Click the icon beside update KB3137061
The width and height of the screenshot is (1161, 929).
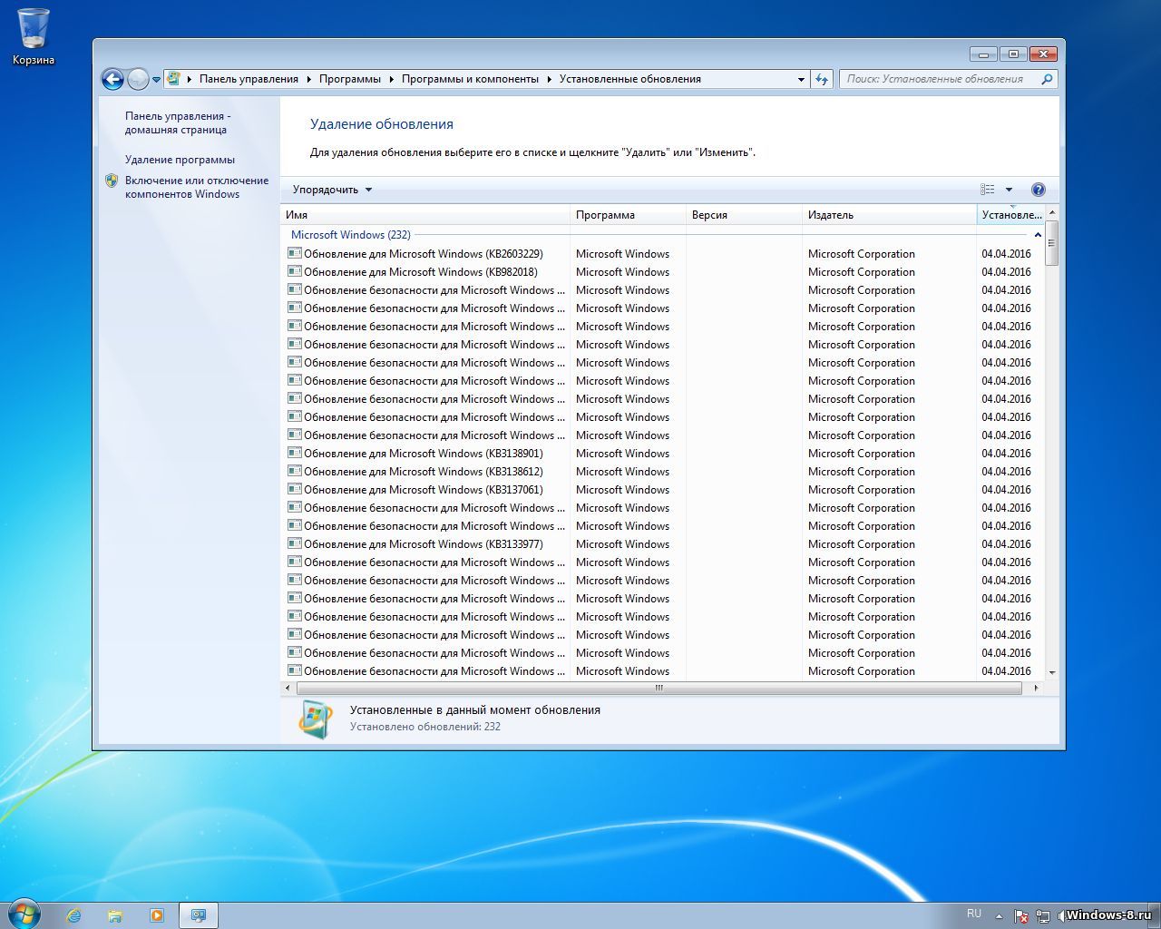tap(295, 489)
